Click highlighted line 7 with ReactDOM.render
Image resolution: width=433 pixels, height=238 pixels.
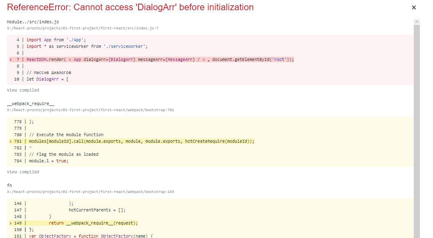[x=160, y=59]
